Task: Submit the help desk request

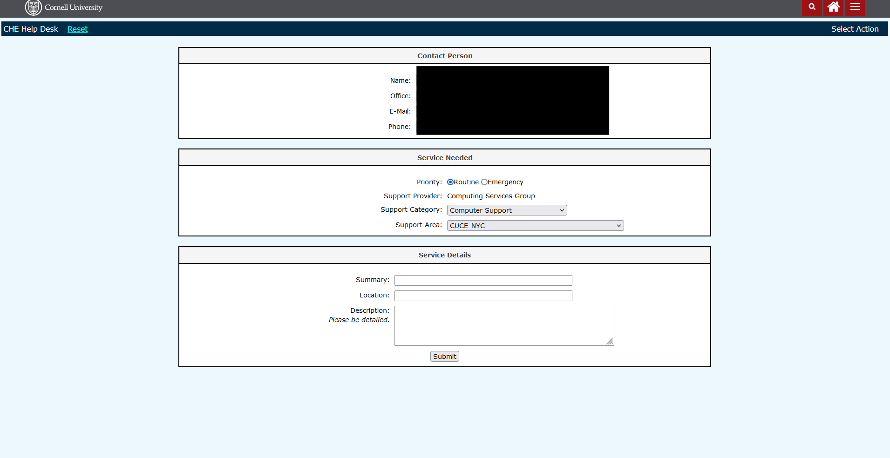Action: tap(444, 356)
